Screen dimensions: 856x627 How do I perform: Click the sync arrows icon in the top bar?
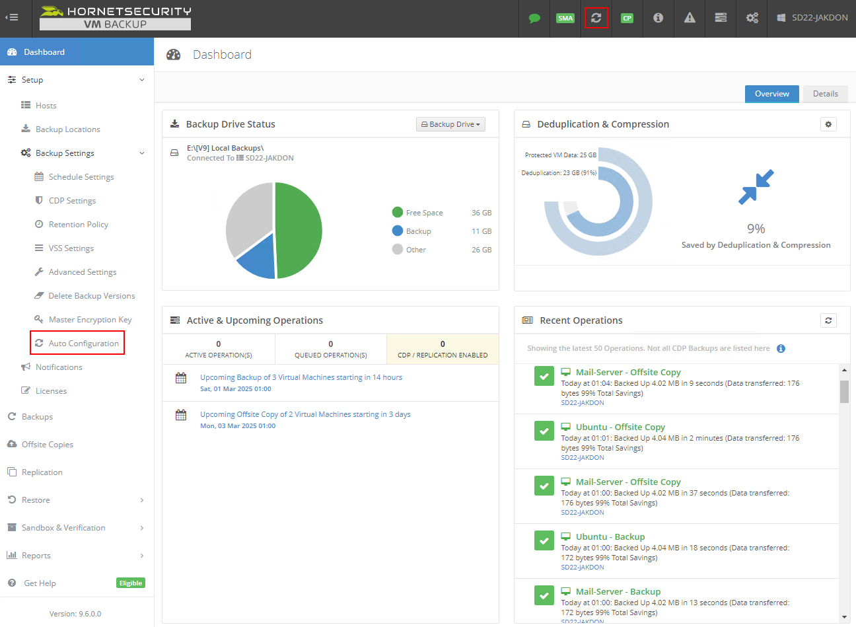point(596,18)
